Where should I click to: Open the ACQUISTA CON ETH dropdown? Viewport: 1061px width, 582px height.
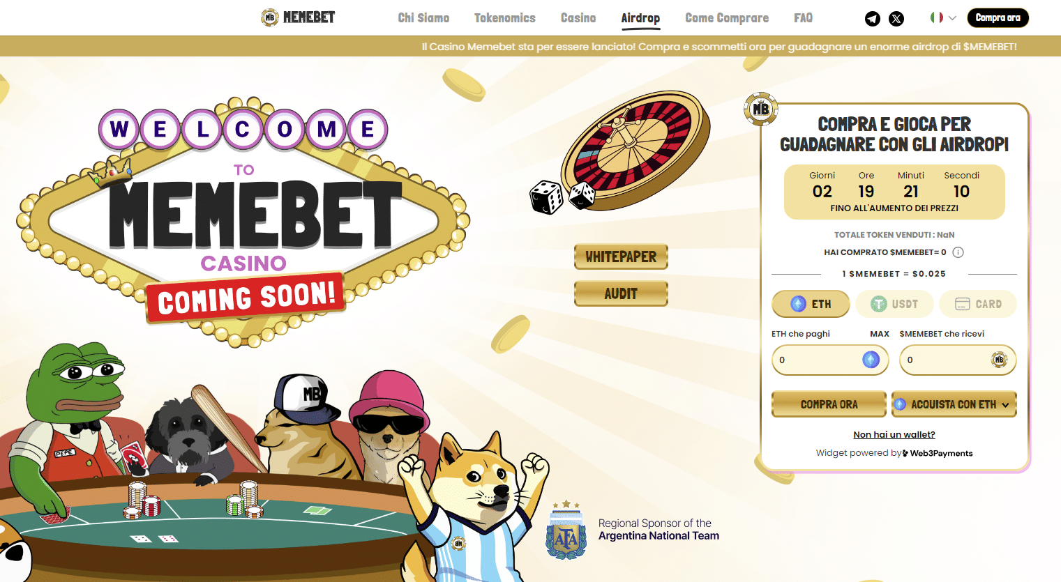click(x=954, y=404)
